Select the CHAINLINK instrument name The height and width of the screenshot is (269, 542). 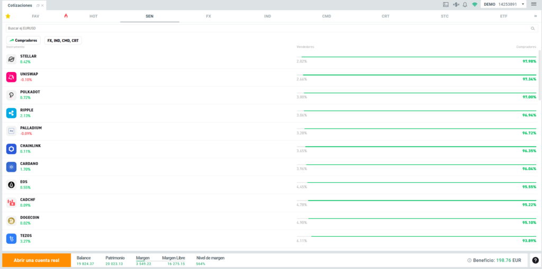pos(30,146)
